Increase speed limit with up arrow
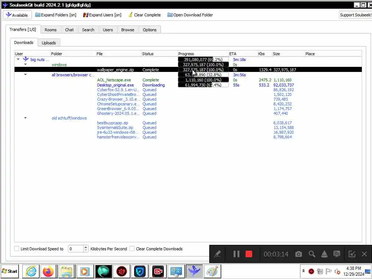 coord(86,247)
